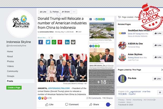Open the Advertising footer link

pos(137,100)
